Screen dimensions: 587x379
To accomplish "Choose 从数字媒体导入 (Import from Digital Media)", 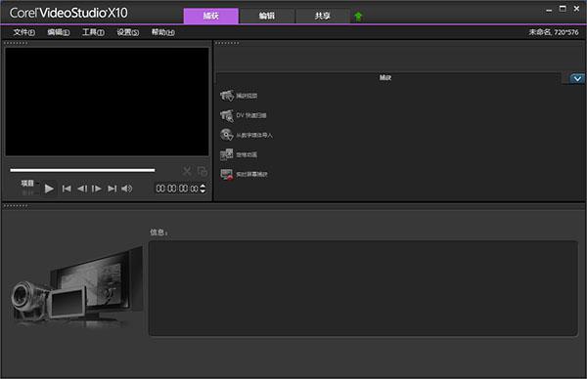I will coord(247,135).
